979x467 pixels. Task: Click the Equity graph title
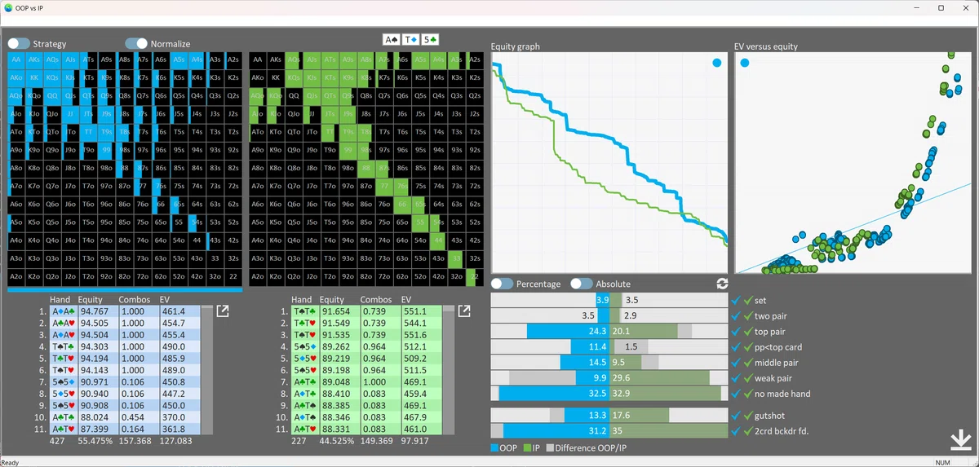pos(515,46)
